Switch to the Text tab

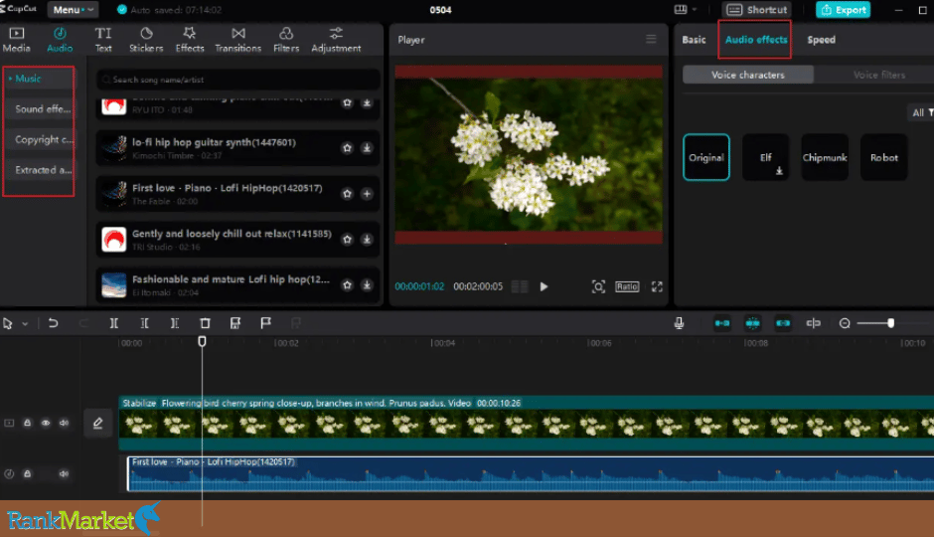tap(103, 40)
